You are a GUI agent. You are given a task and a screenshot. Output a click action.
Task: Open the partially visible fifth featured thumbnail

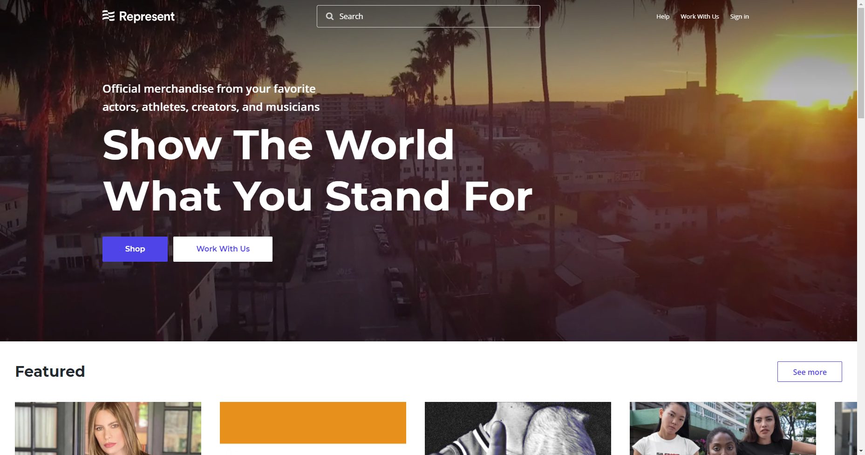click(x=845, y=428)
